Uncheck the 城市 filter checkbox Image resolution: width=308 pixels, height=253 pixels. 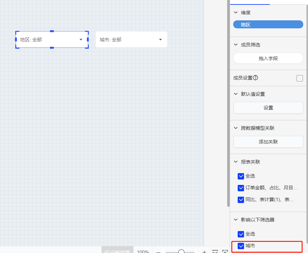click(241, 246)
